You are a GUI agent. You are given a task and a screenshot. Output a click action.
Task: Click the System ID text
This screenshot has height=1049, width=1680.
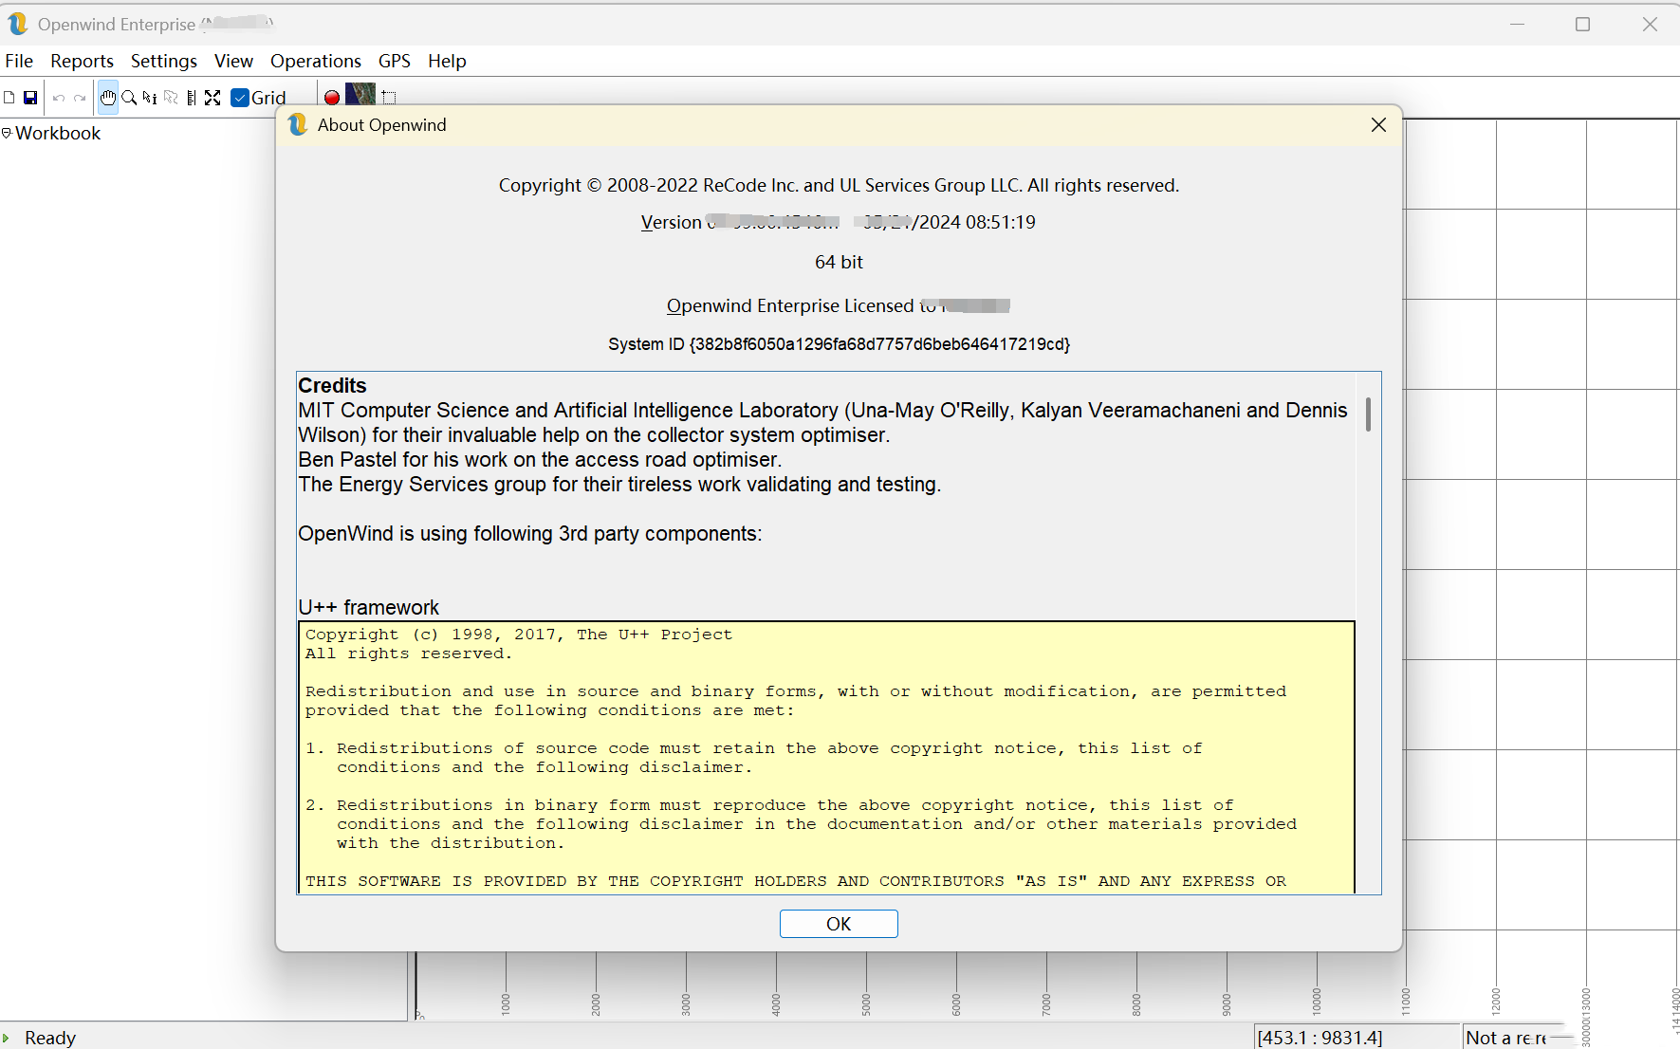pyautogui.click(x=839, y=344)
